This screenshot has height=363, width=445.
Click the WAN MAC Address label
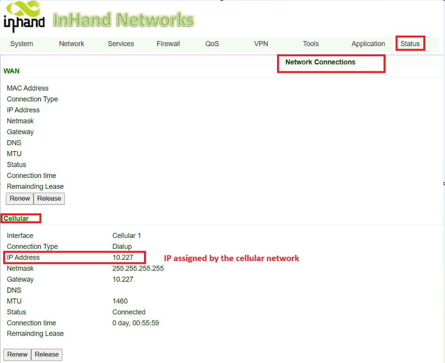click(x=27, y=88)
